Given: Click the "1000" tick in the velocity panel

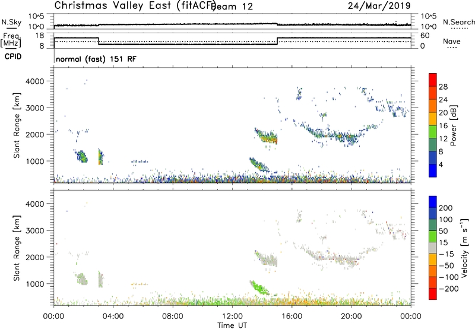Looking at the screenshot, I should coord(35,284).
